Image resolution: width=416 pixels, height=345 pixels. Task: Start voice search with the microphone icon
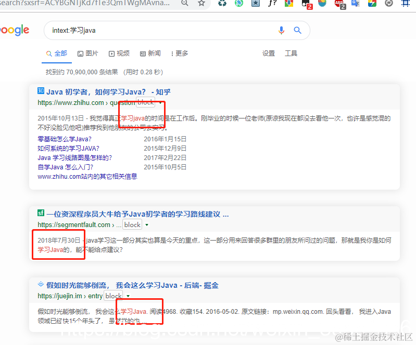281,31
